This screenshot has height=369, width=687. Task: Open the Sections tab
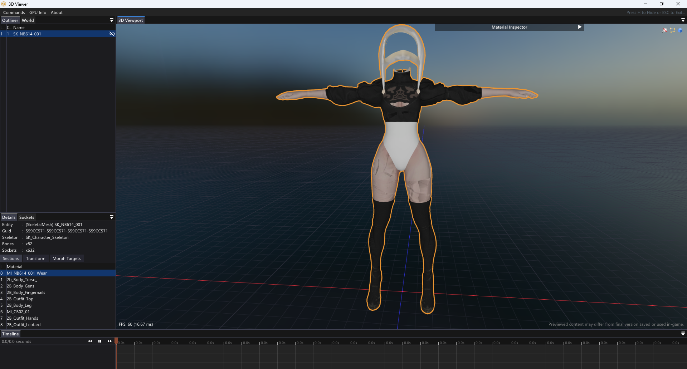point(11,259)
